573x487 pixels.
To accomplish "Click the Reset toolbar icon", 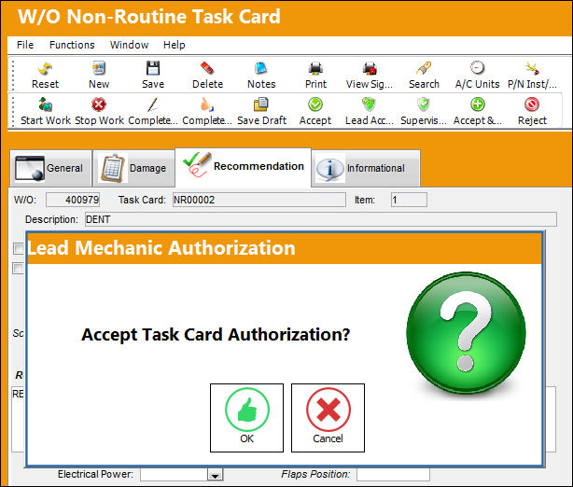I will (46, 68).
